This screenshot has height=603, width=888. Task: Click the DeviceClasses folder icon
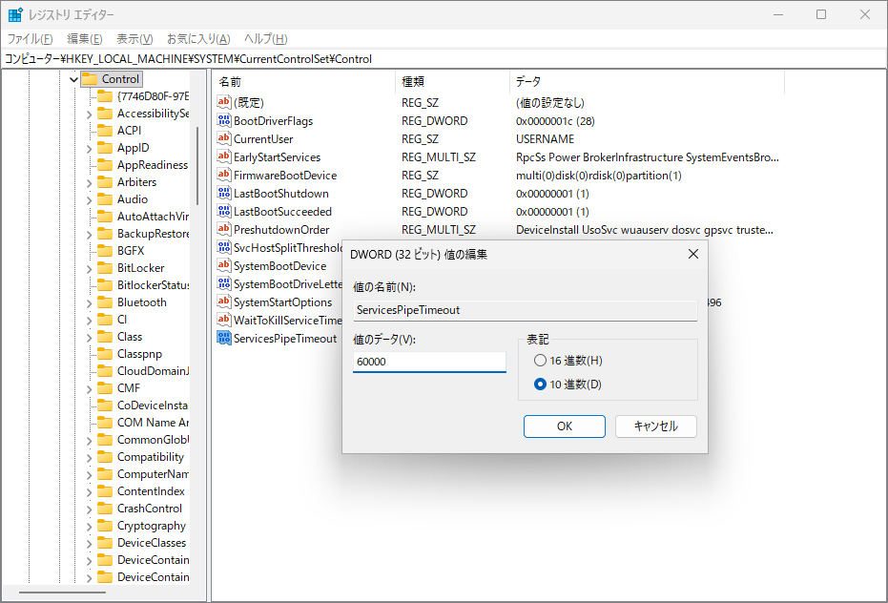pyautogui.click(x=105, y=542)
